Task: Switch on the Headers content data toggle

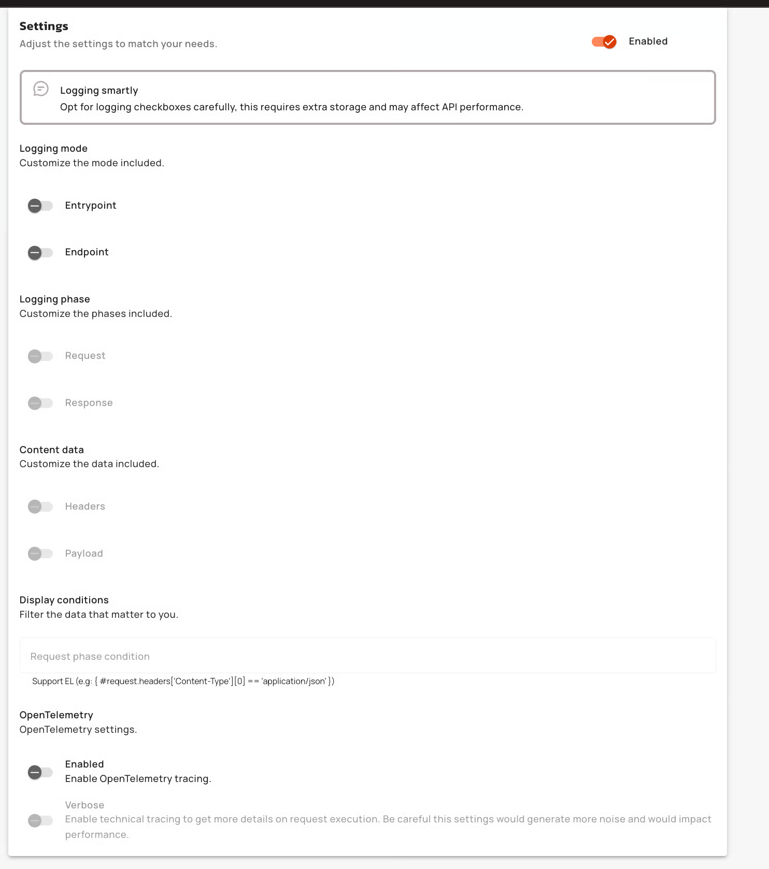Action: point(40,506)
